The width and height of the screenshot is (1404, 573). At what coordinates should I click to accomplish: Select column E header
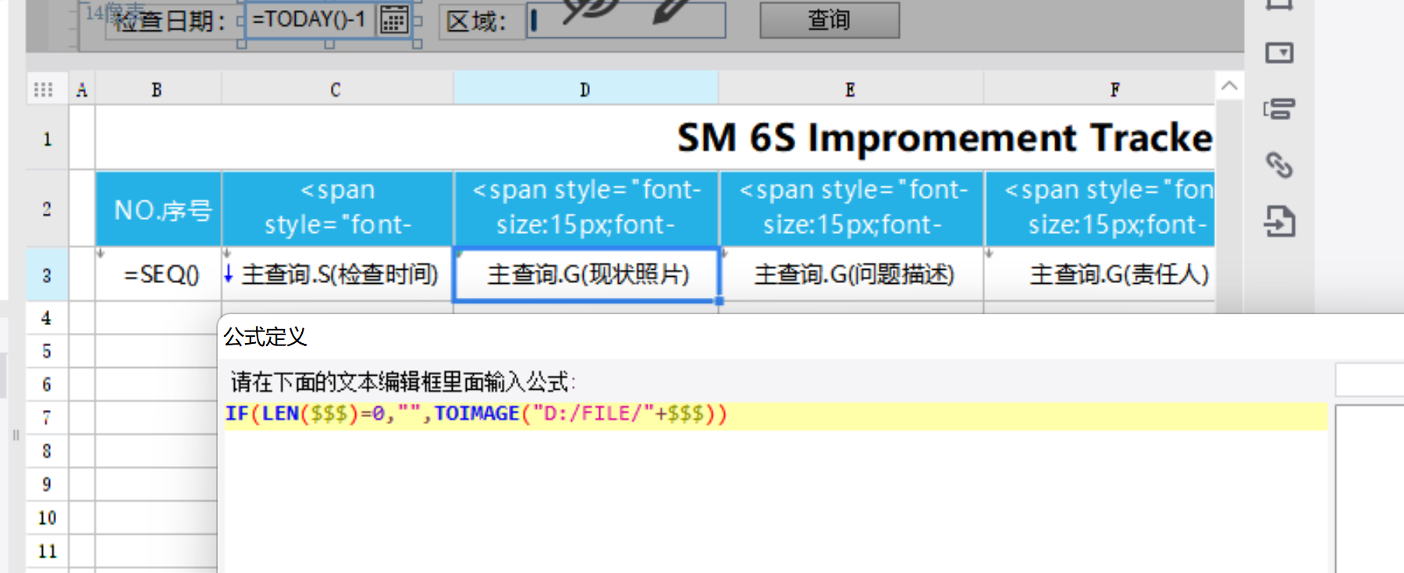click(851, 90)
